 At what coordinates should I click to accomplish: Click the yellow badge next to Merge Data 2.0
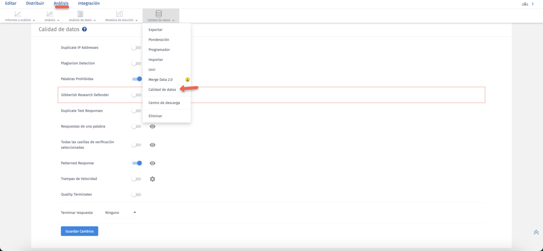click(x=188, y=80)
